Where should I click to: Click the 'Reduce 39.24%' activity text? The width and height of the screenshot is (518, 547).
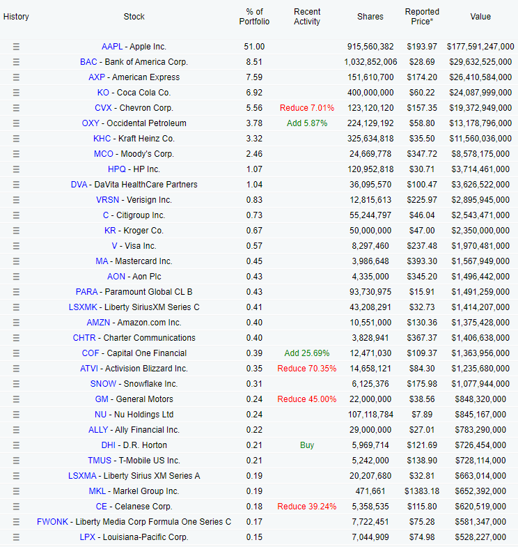pos(307,507)
